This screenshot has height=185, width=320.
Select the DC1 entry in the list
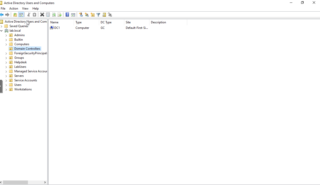pyautogui.click(x=57, y=28)
